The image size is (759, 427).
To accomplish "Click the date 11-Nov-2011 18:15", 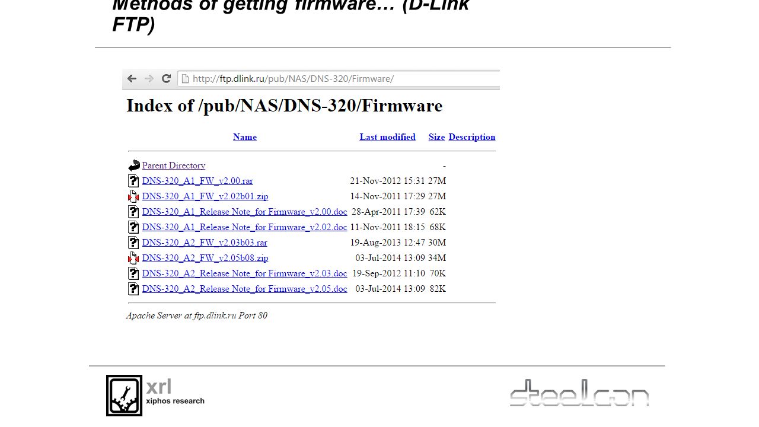I will (388, 227).
